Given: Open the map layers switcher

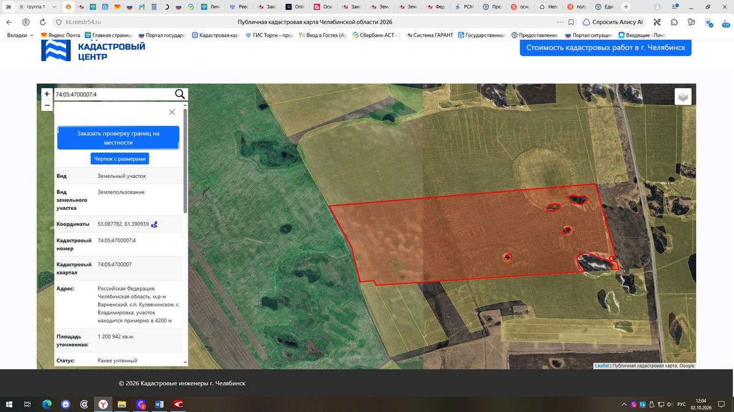Looking at the screenshot, I should click(x=683, y=96).
